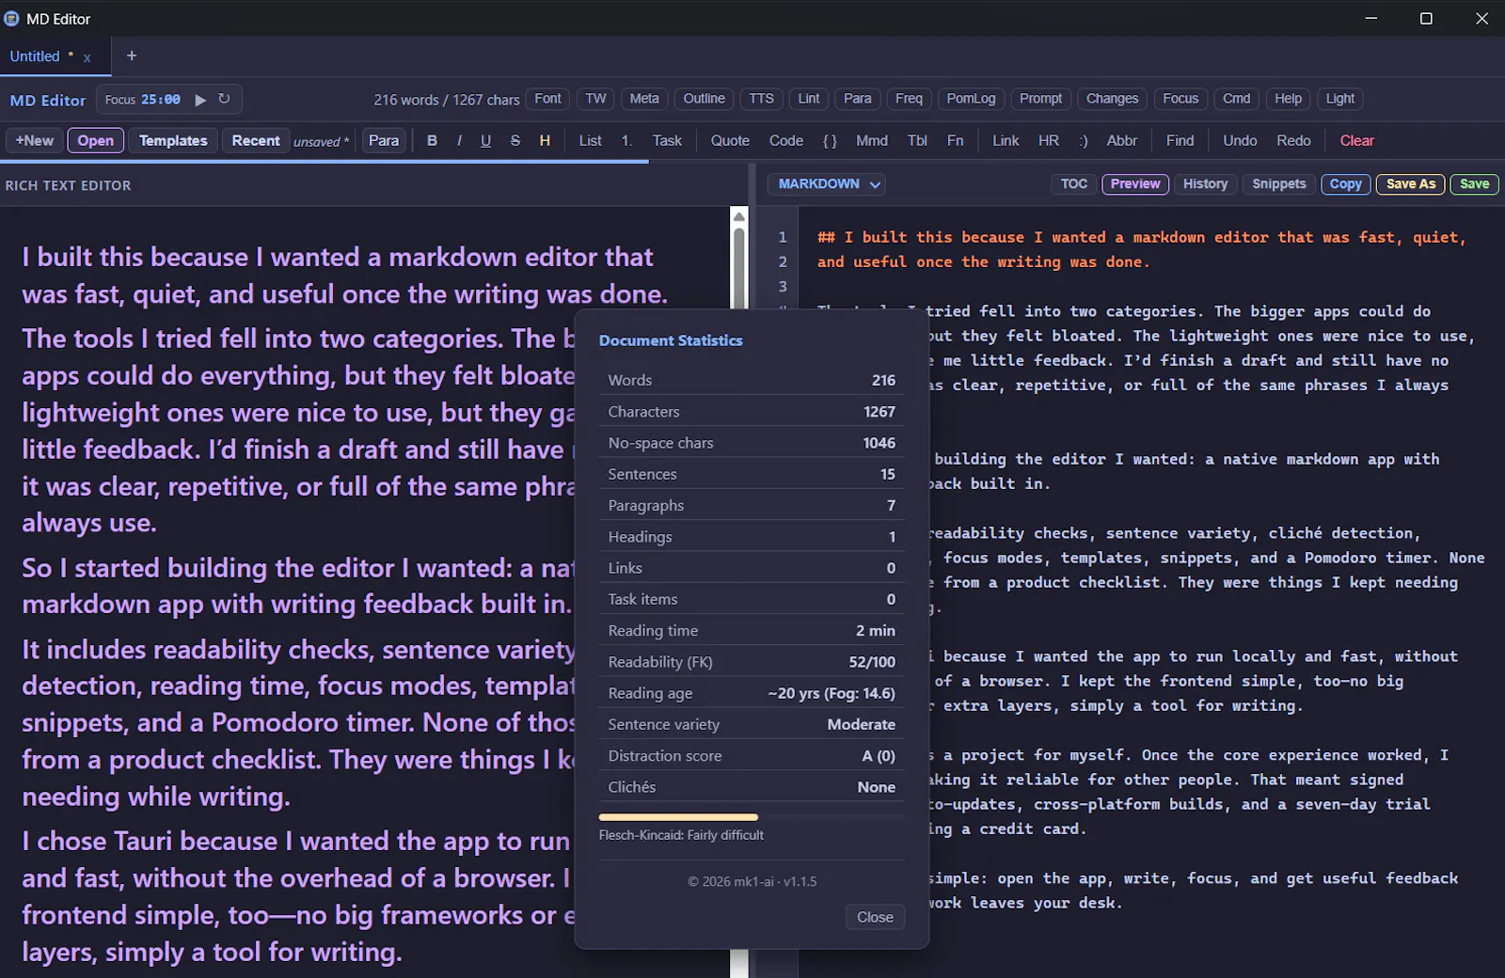The height and width of the screenshot is (978, 1505).
Task: Click the green Save button
Action: point(1474,184)
